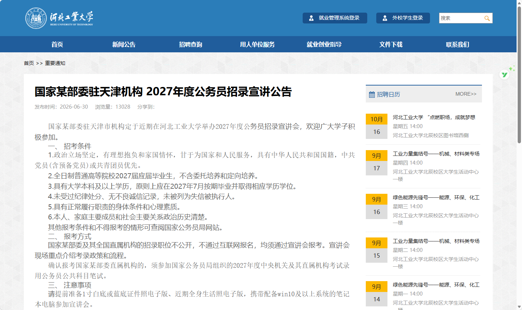This screenshot has height=310, width=522.
Task: Click 首页 breadcrumb link
Action: (x=29, y=63)
